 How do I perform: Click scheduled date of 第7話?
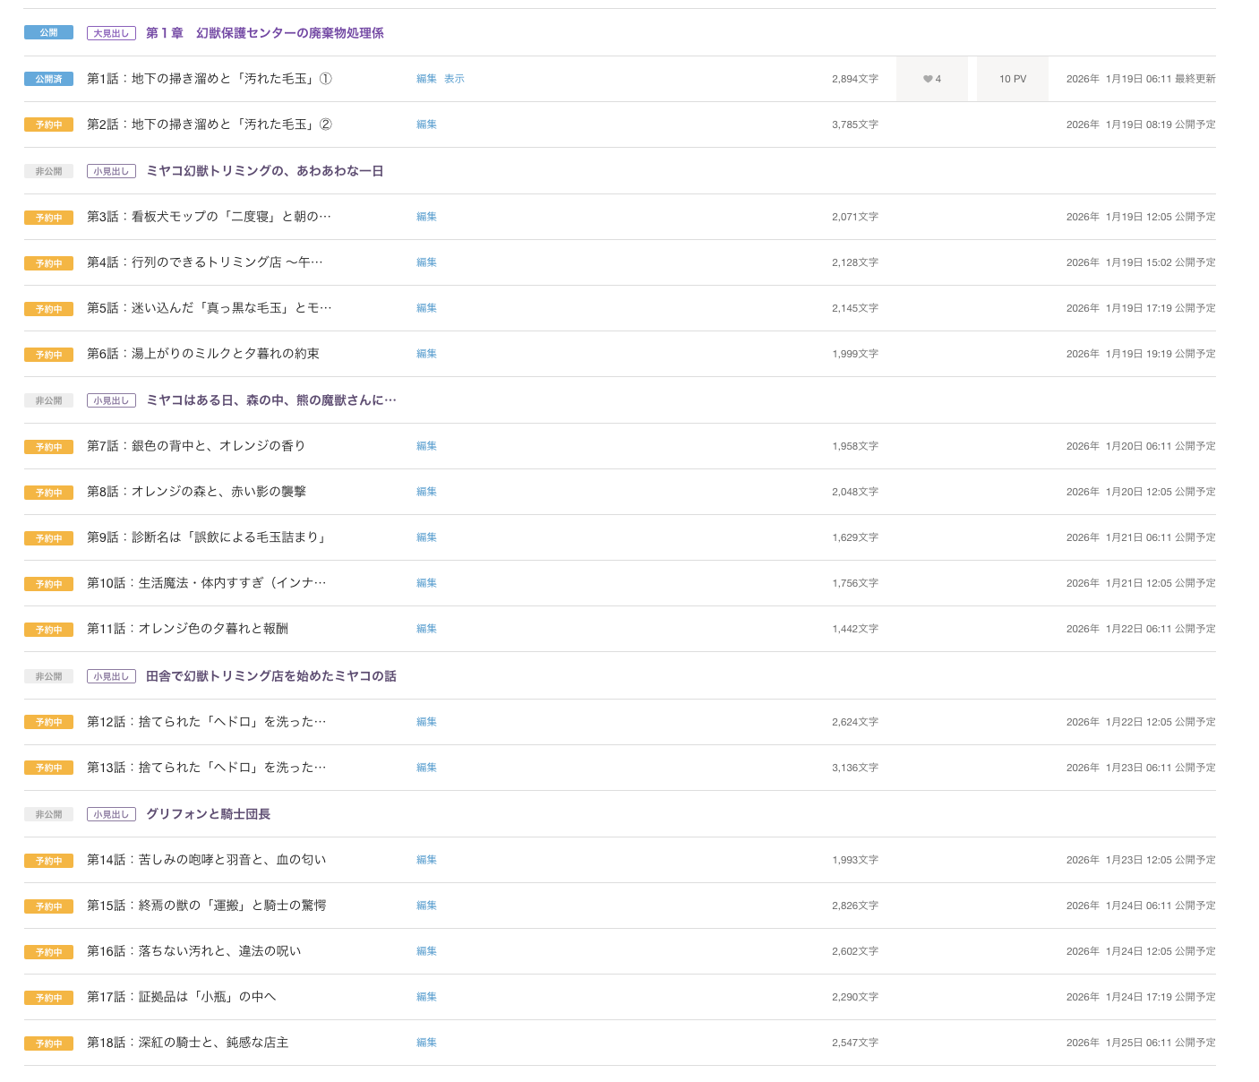(x=1140, y=446)
